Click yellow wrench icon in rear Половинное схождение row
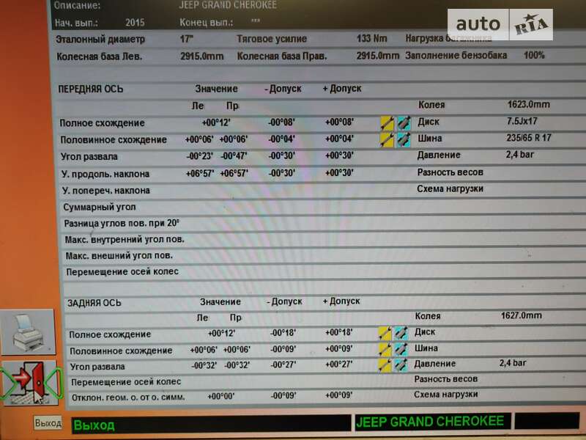The image size is (586, 440). click(385, 349)
